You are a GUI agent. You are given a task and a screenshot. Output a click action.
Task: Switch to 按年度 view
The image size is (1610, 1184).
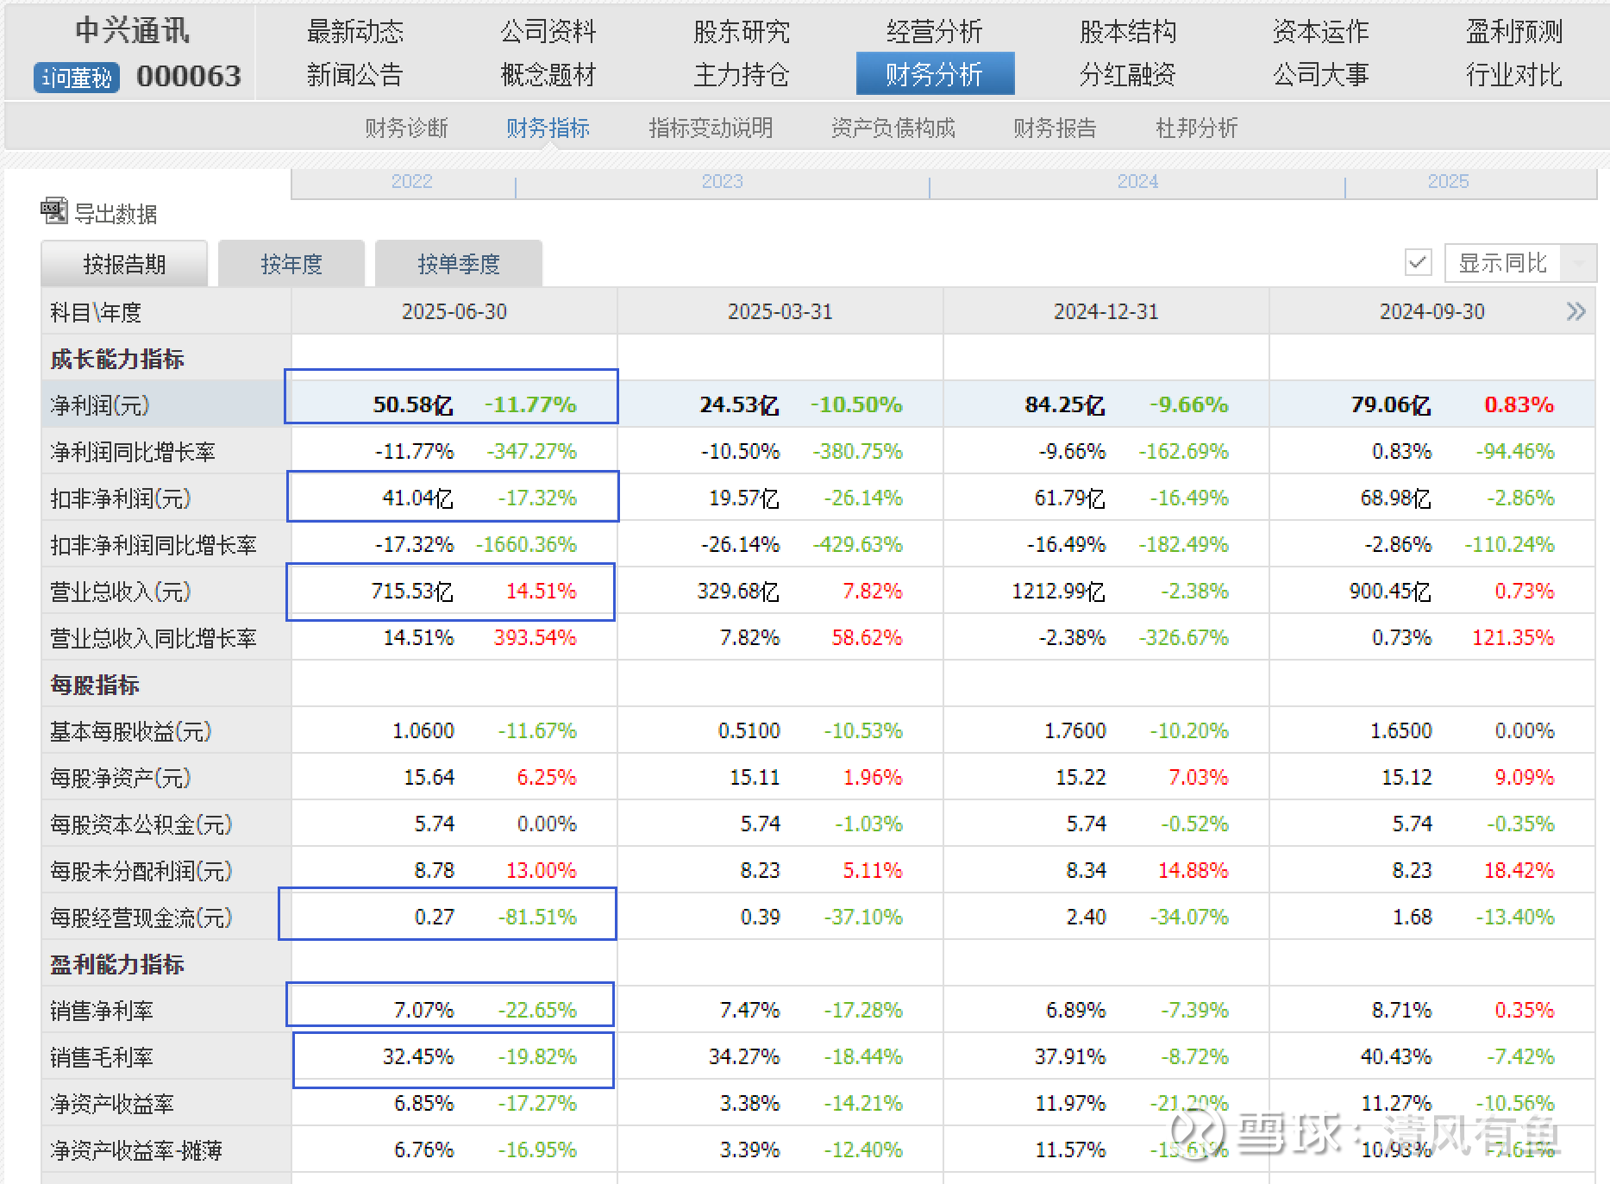click(x=291, y=264)
